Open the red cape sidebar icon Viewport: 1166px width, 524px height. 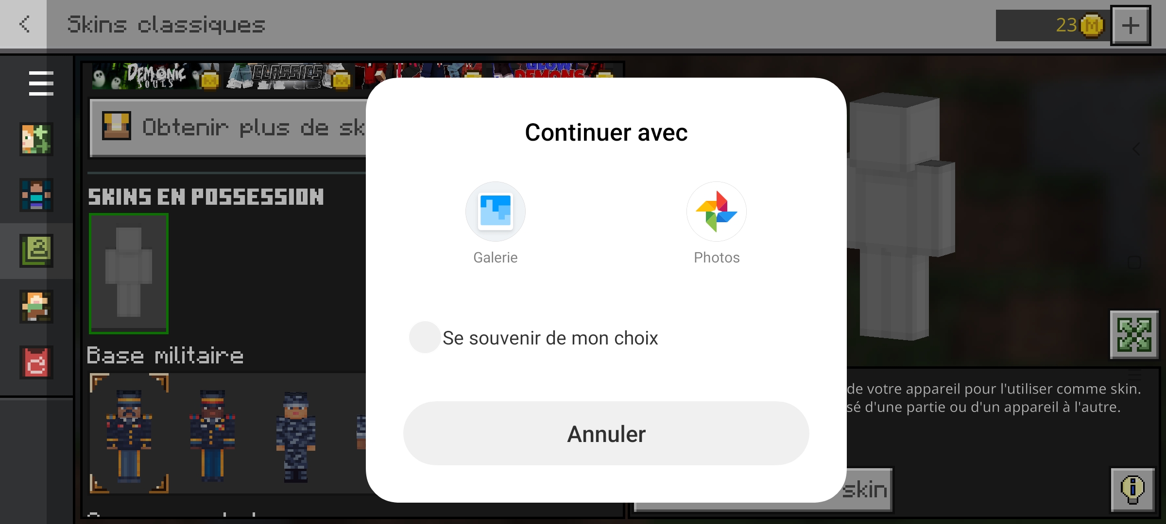click(x=36, y=362)
